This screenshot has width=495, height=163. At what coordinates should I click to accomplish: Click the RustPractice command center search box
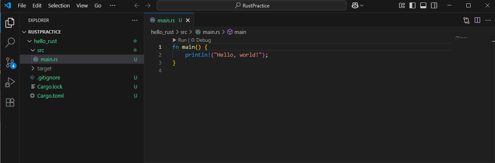(251, 5)
